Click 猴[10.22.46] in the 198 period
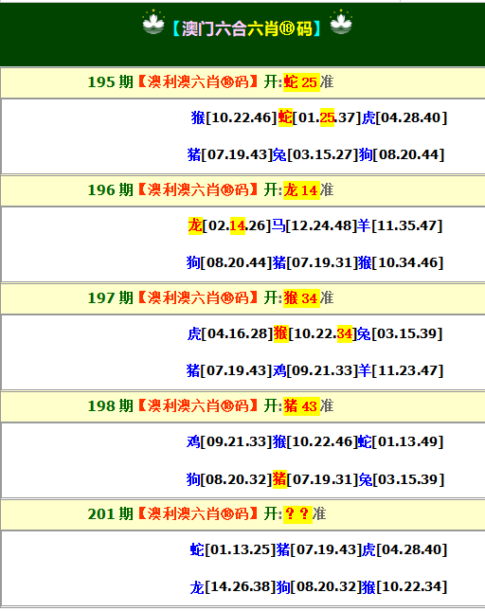 (314, 441)
